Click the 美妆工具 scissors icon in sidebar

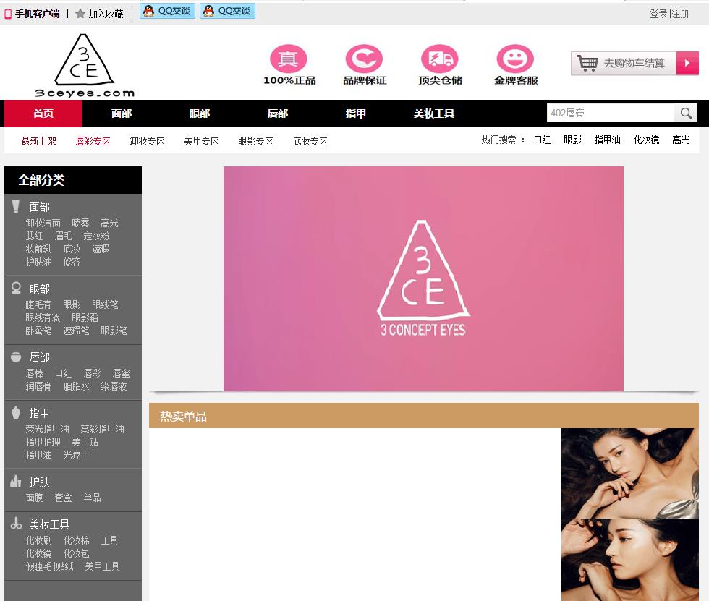click(x=16, y=524)
